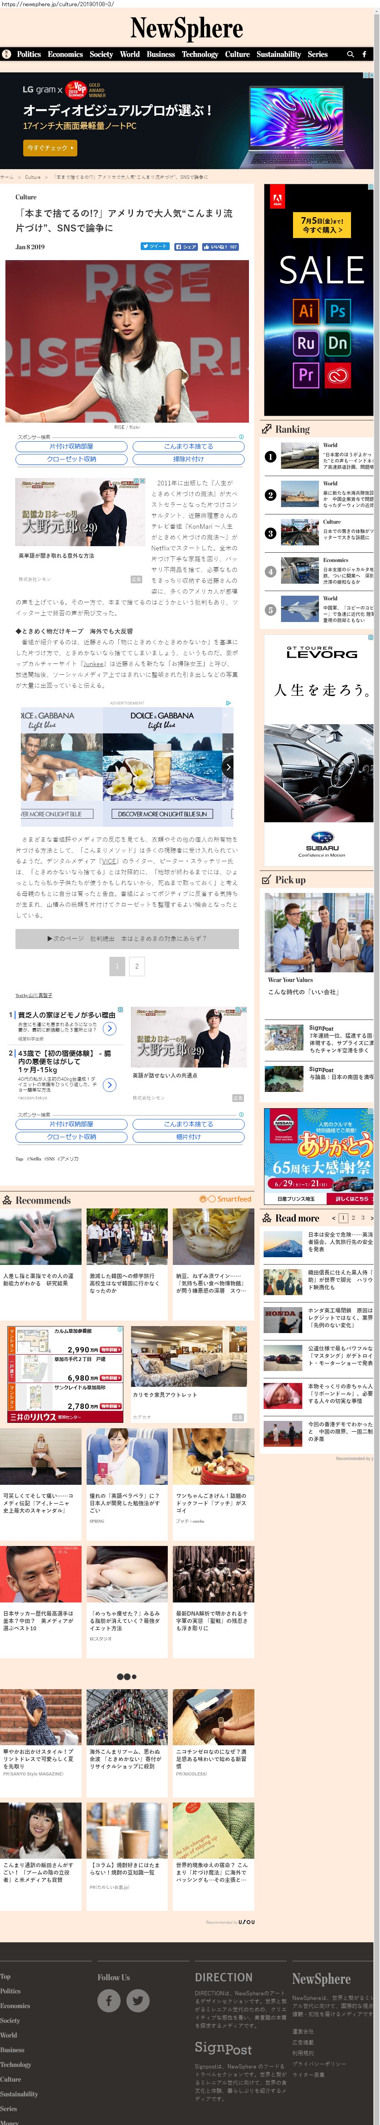Viewport: 380px width, 2125px height.
Task: Click the Premiere Pr icon in Adobe ad
Action: 306,375
